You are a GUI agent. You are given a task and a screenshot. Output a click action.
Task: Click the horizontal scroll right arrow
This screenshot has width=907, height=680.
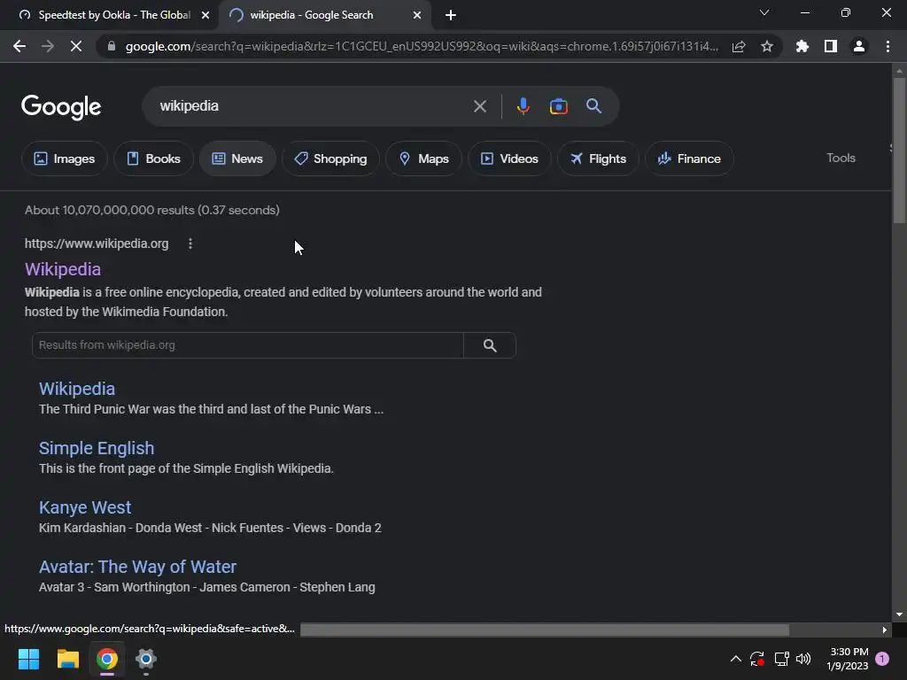[x=885, y=630]
